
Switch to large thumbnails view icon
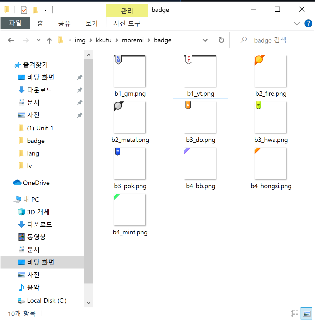pos(306,313)
